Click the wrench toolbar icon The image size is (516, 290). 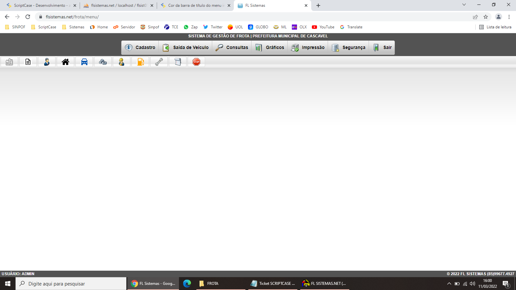[159, 62]
